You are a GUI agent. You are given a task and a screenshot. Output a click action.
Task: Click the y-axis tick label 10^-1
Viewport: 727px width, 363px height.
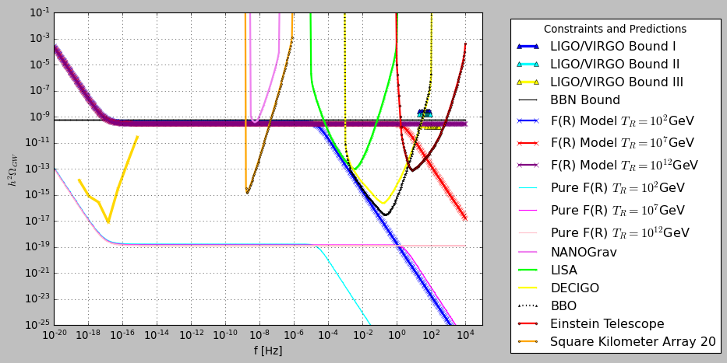pyautogui.click(x=41, y=13)
